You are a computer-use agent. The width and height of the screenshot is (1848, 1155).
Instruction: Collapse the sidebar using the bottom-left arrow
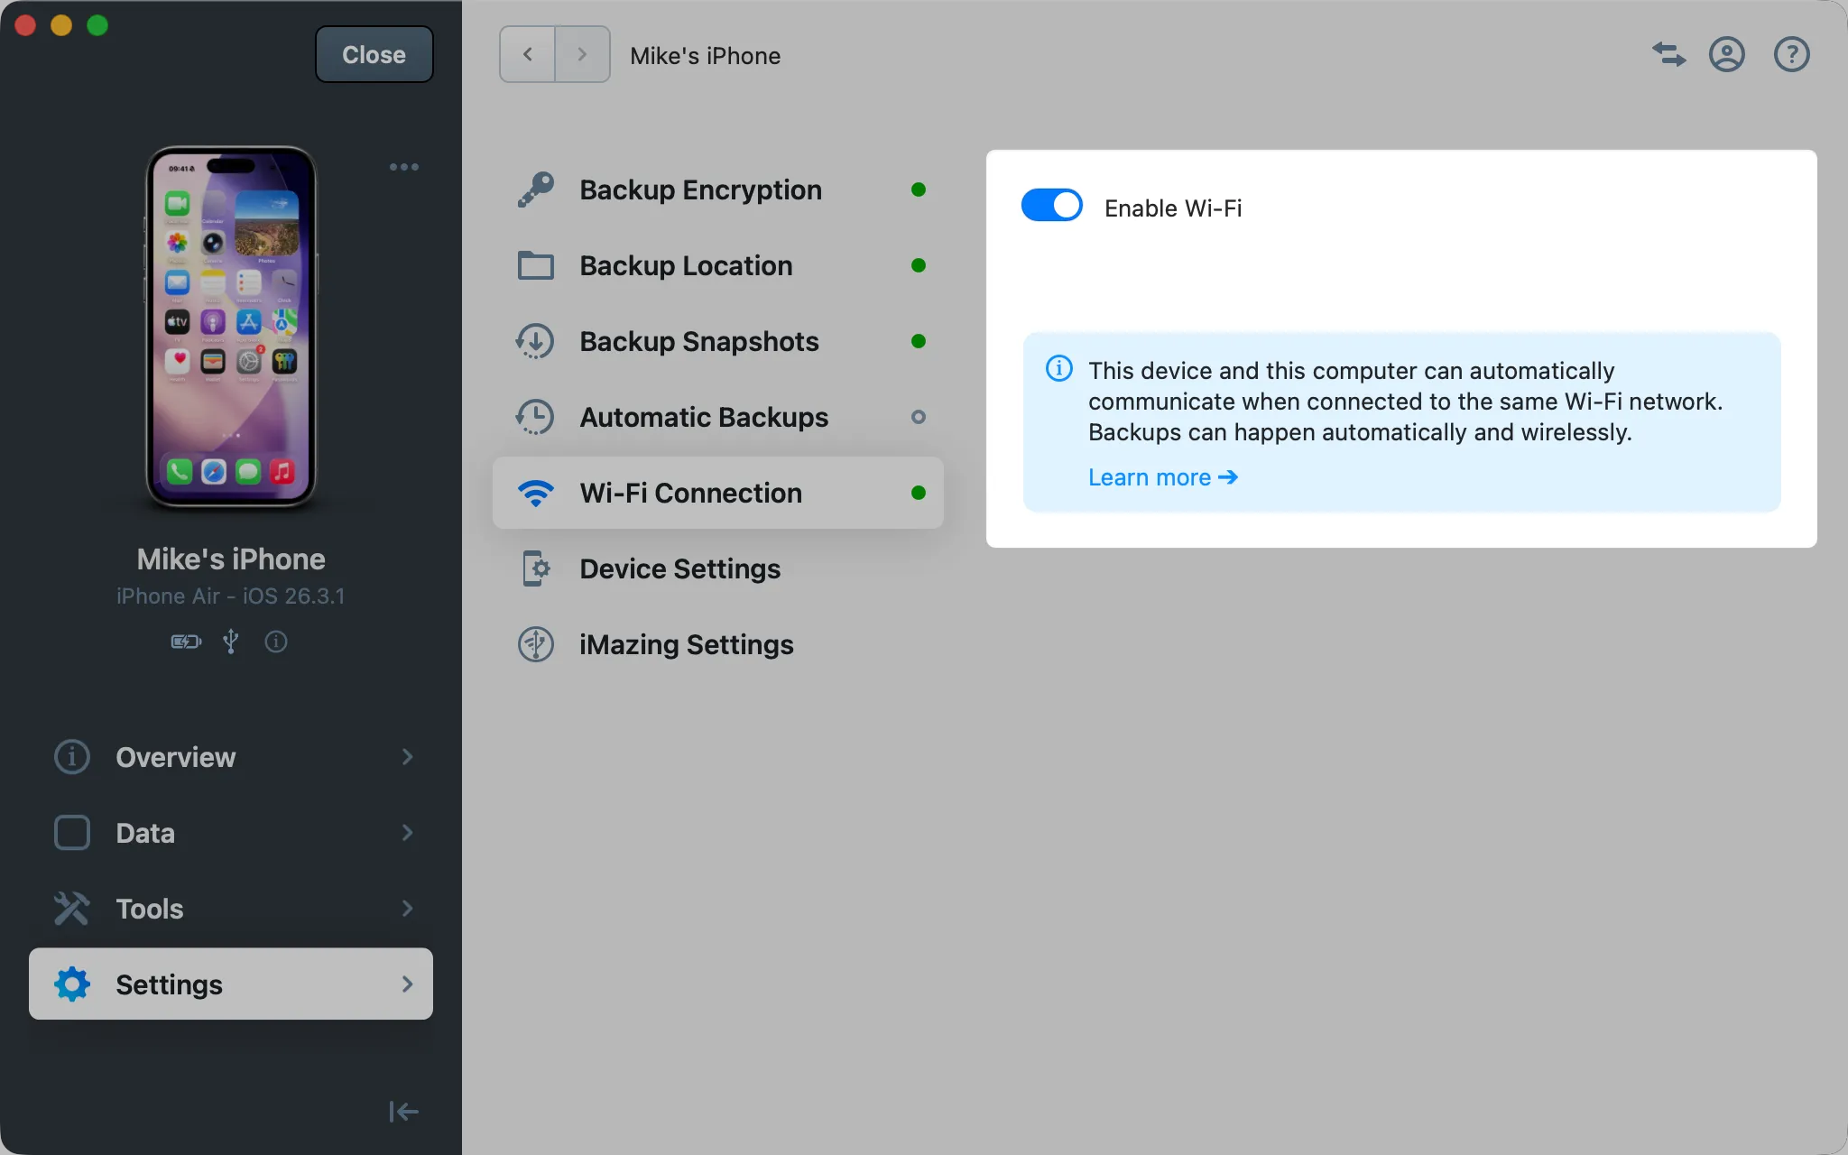pyautogui.click(x=402, y=1112)
